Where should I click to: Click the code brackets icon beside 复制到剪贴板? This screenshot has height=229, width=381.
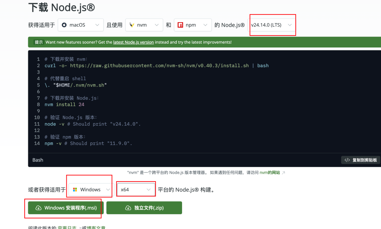[347, 160]
